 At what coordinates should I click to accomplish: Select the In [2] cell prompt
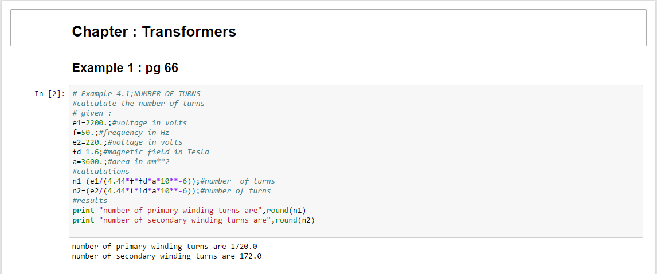(48, 94)
